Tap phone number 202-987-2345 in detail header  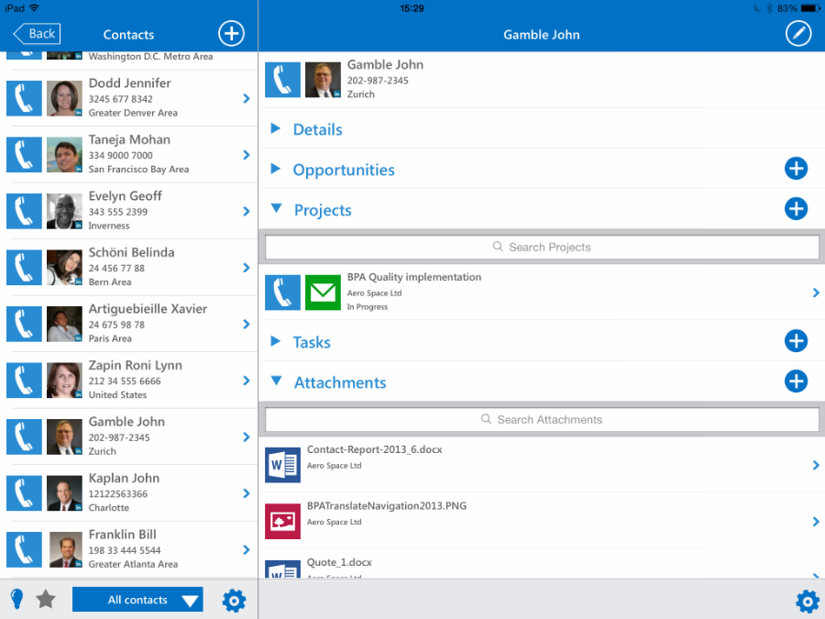coord(378,81)
